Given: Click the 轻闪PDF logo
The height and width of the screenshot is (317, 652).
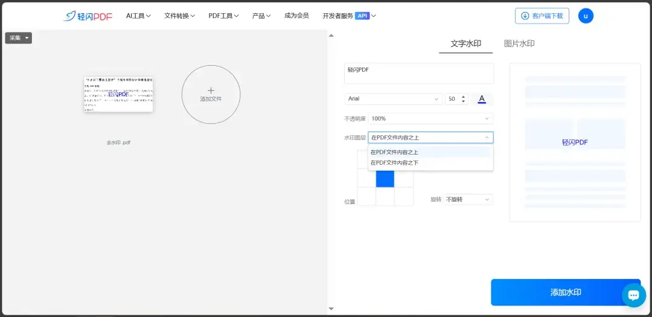Looking at the screenshot, I should point(88,16).
